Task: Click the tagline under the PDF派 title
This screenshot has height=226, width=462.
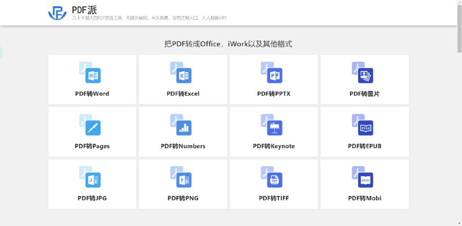Action: [150, 18]
